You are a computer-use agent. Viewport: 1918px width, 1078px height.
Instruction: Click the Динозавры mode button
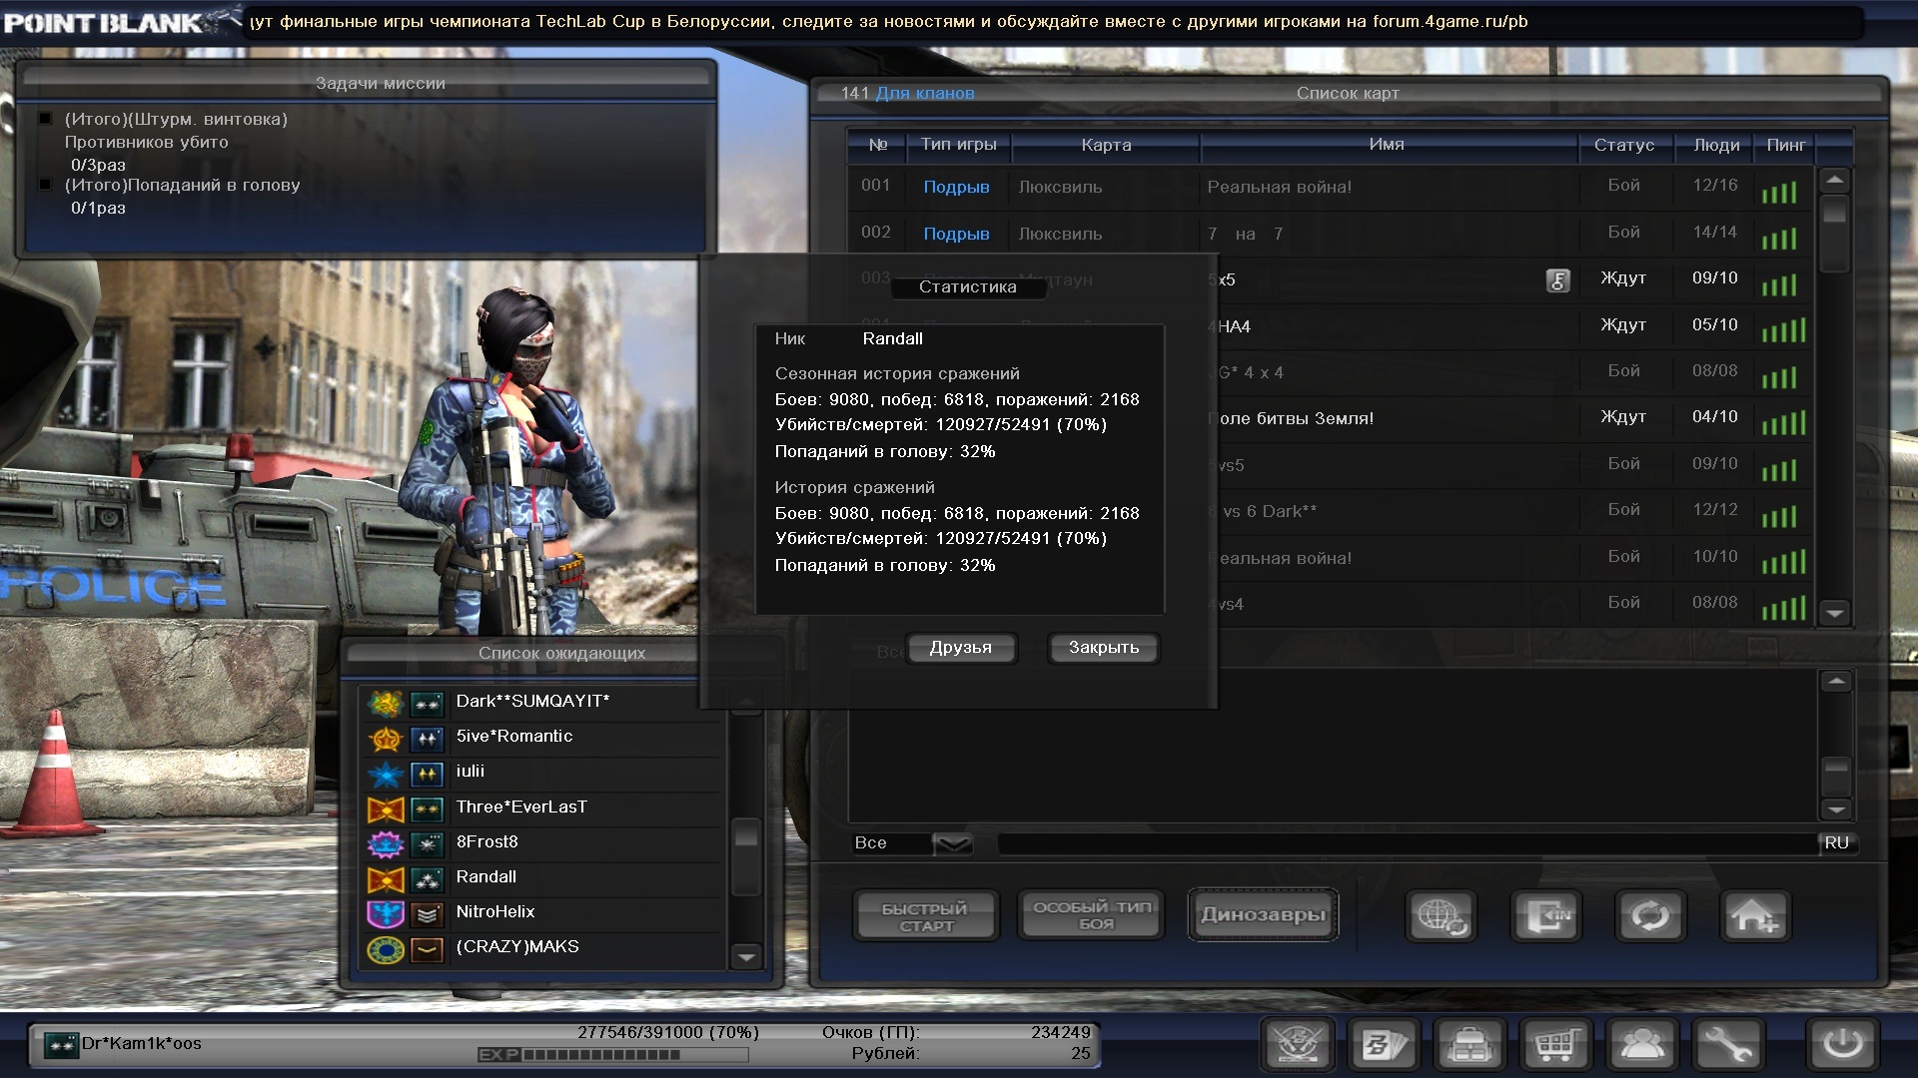(x=1263, y=915)
